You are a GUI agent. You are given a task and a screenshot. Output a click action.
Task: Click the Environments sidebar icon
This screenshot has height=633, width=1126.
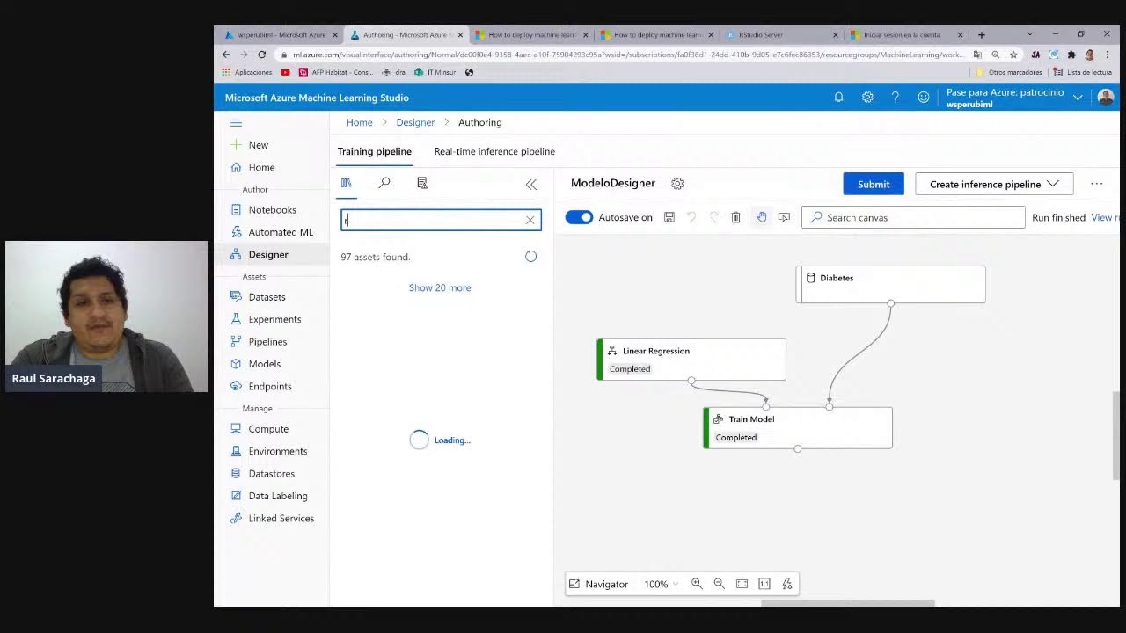tap(236, 451)
